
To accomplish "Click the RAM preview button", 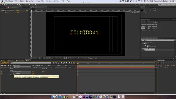I will pyautogui.click(x=158, y=22).
